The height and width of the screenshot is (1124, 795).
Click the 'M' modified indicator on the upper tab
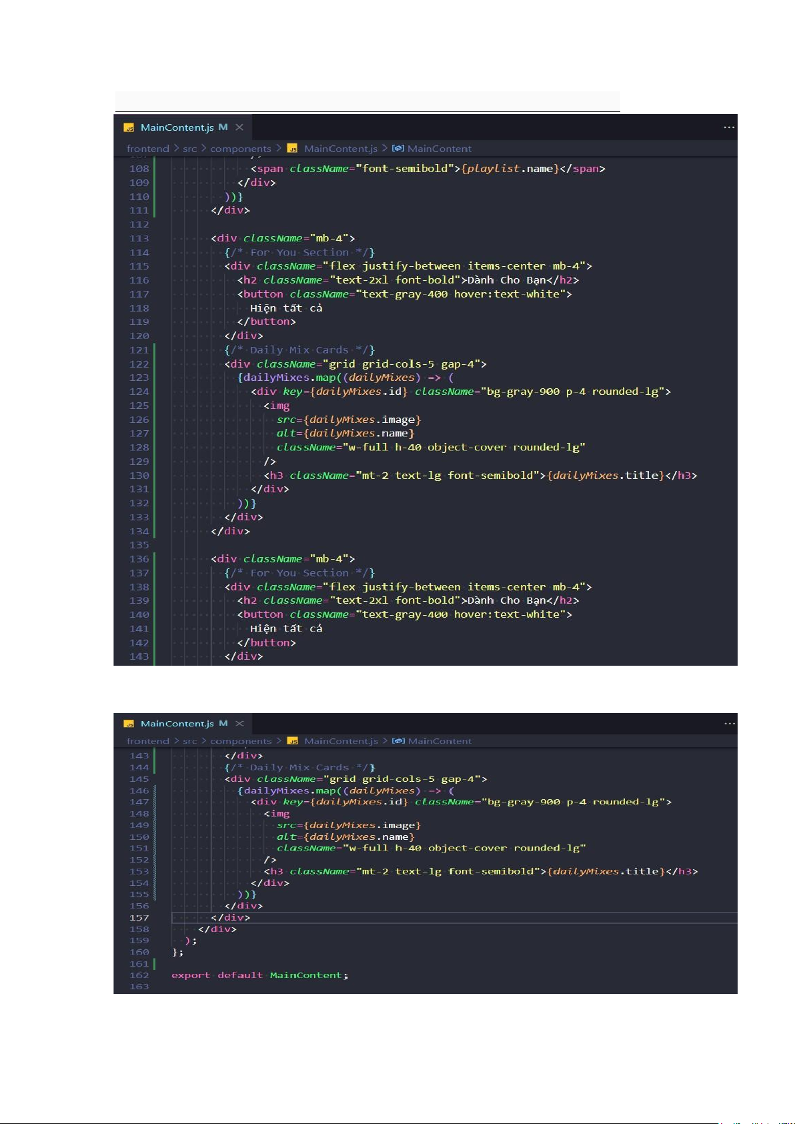pos(223,127)
